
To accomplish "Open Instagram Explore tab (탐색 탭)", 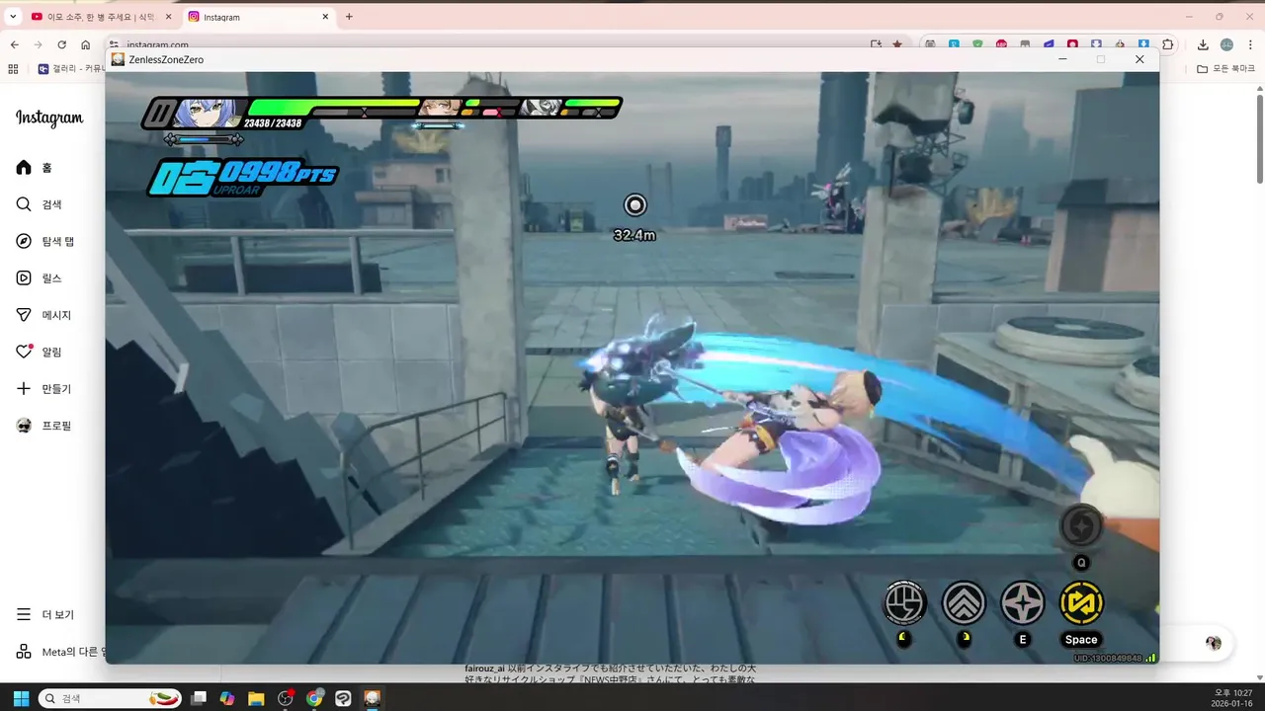I will [x=45, y=241].
